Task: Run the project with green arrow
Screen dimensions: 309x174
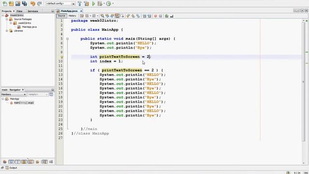Action: pyautogui.click(x=94, y=3)
